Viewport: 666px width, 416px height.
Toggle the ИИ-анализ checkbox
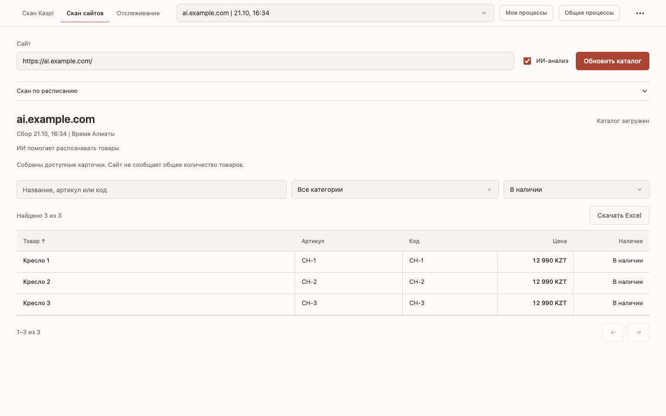(x=527, y=61)
